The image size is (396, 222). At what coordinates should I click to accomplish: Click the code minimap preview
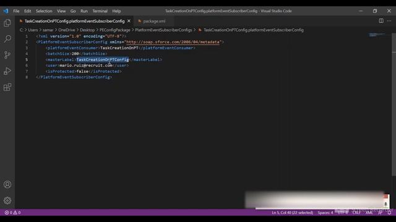point(376,35)
